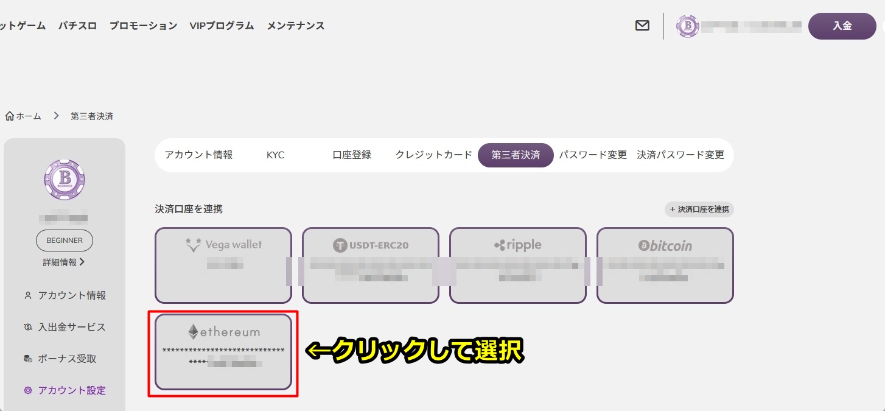The width and height of the screenshot is (885, 411).
Task: Open the メンテナンス menu
Action: (x=296, y=26)
